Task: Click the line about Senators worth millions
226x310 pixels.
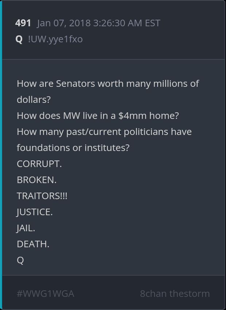Action: [108, 84]
